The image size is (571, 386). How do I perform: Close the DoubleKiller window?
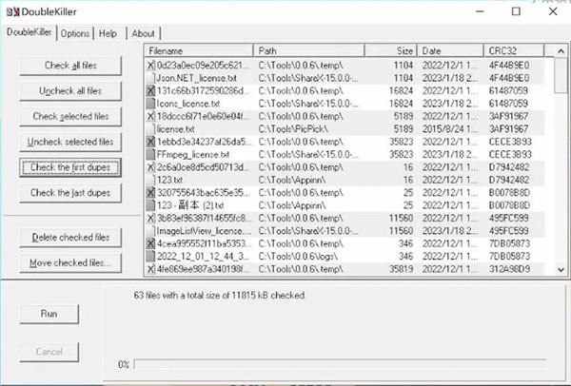(553, 11)
